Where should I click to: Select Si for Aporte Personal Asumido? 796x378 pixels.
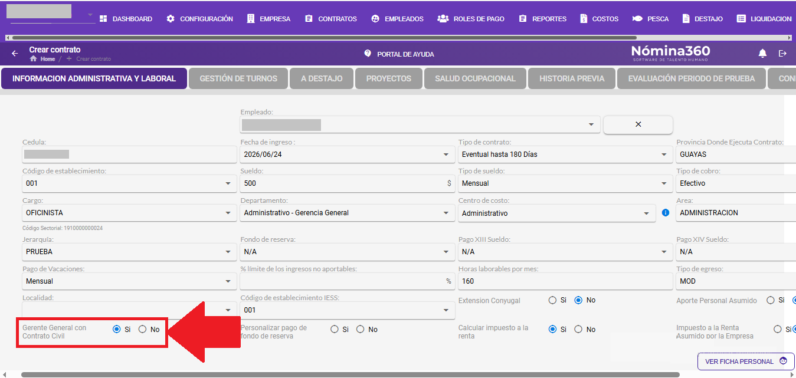[770, 300]
